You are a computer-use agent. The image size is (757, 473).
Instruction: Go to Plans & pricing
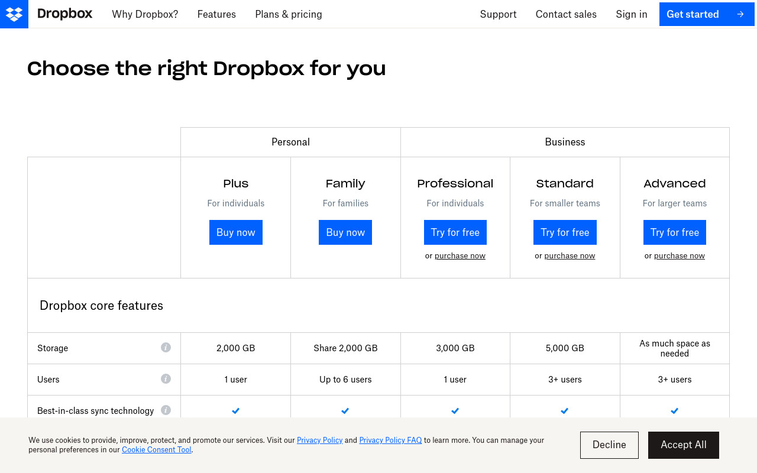[289, 14]
